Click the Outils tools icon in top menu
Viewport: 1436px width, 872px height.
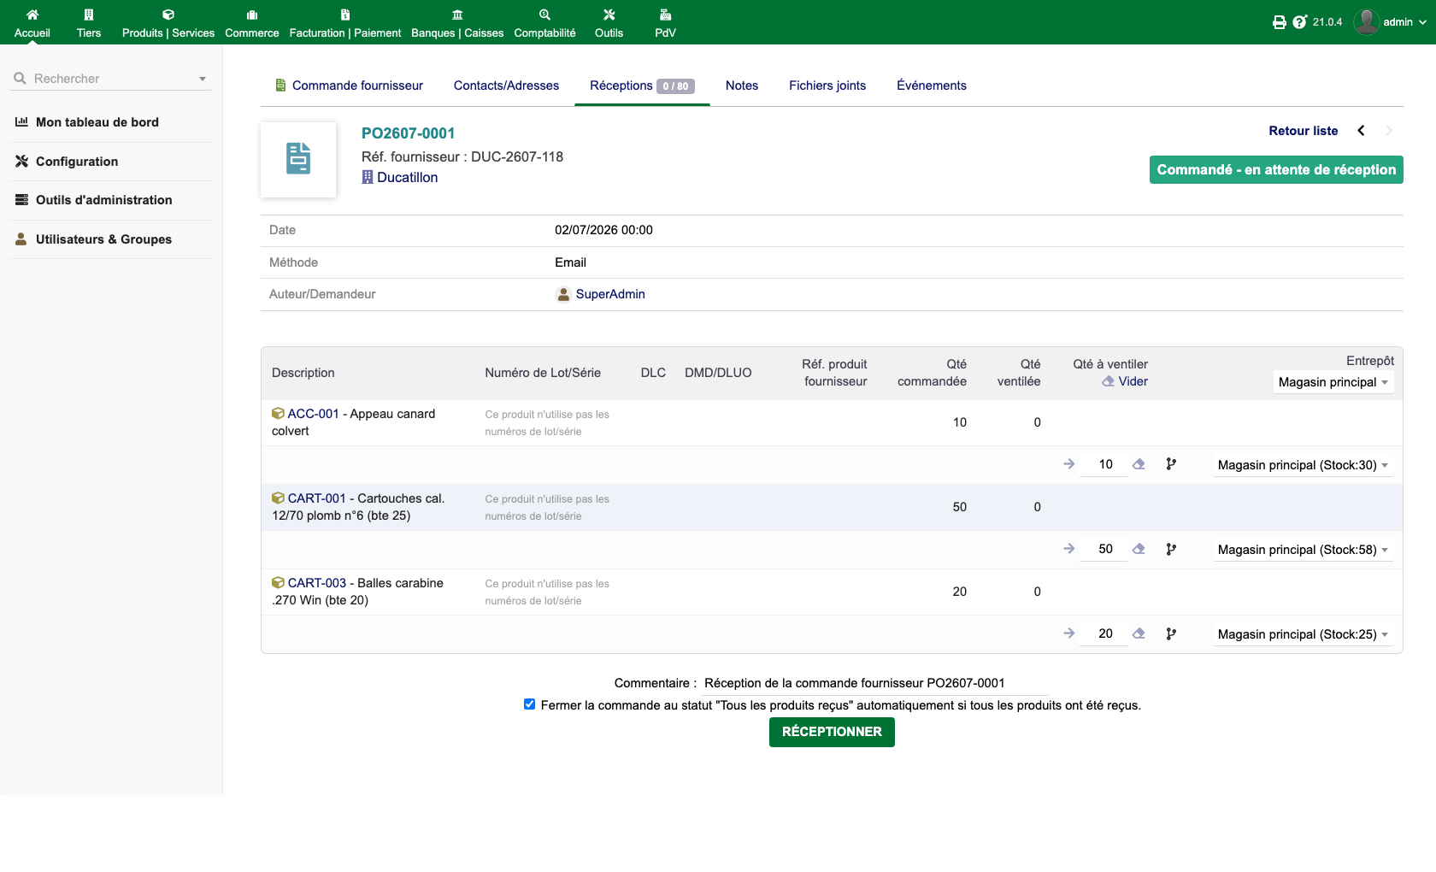point(609,15)
